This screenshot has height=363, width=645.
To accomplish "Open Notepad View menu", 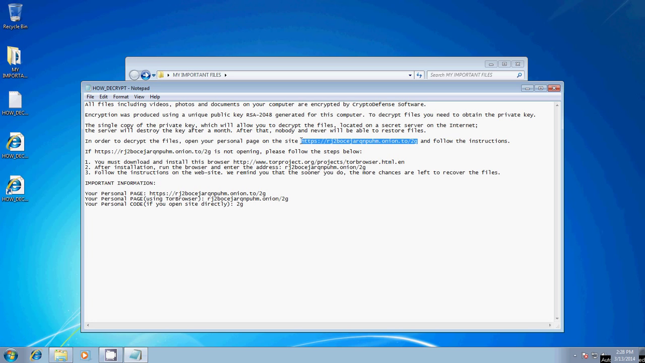I will [139, 97].
